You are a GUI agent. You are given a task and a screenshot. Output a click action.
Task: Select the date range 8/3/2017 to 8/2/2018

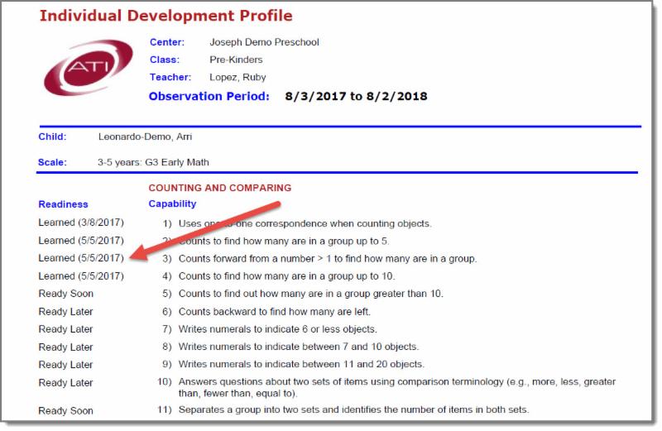pyautogui.click(x=356, y=96)
